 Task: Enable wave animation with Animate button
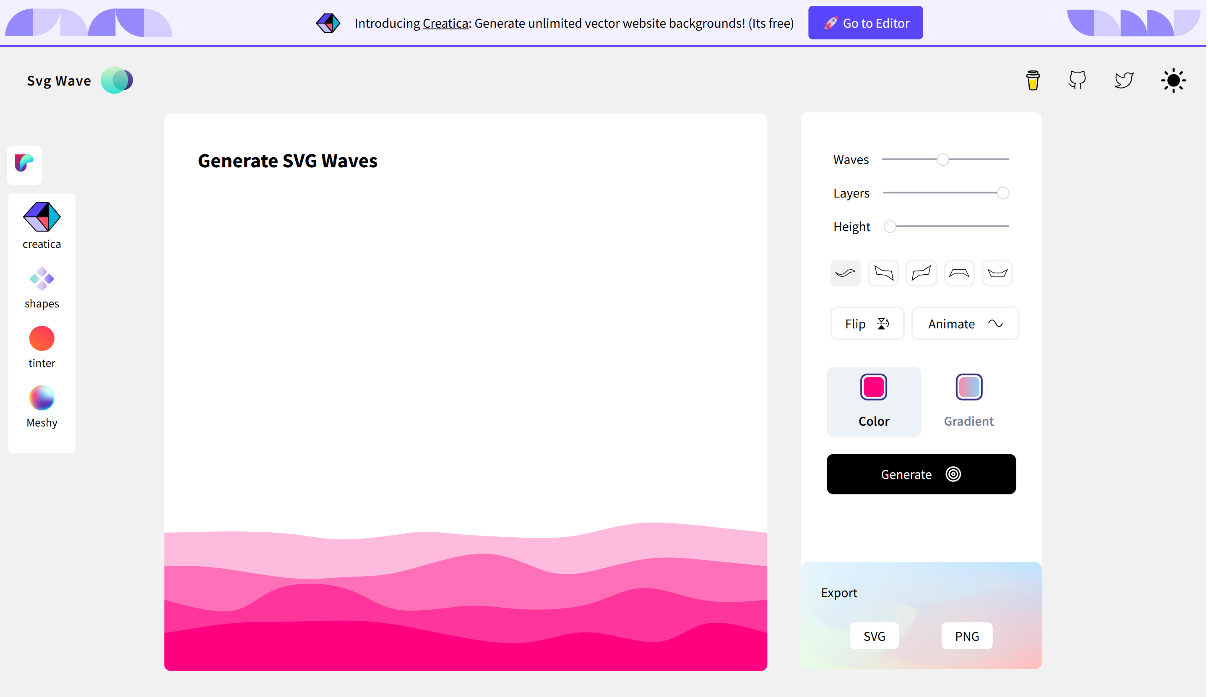965,323
